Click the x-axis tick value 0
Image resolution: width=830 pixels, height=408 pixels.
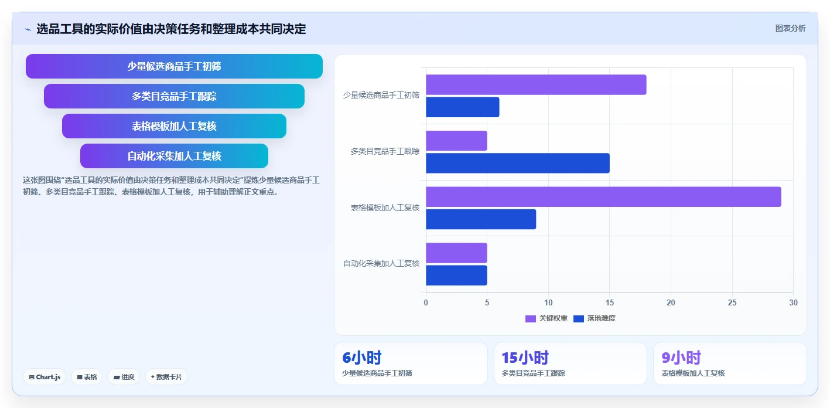(x=426, y=302)
